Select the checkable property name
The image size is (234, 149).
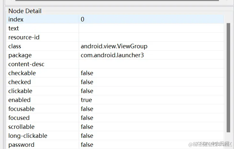(x=22, y=73)
